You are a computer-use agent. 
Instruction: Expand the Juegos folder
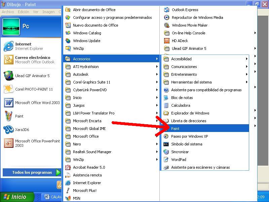[x=111, y=105]
